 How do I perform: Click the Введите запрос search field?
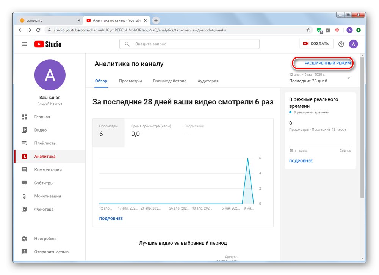189,44
